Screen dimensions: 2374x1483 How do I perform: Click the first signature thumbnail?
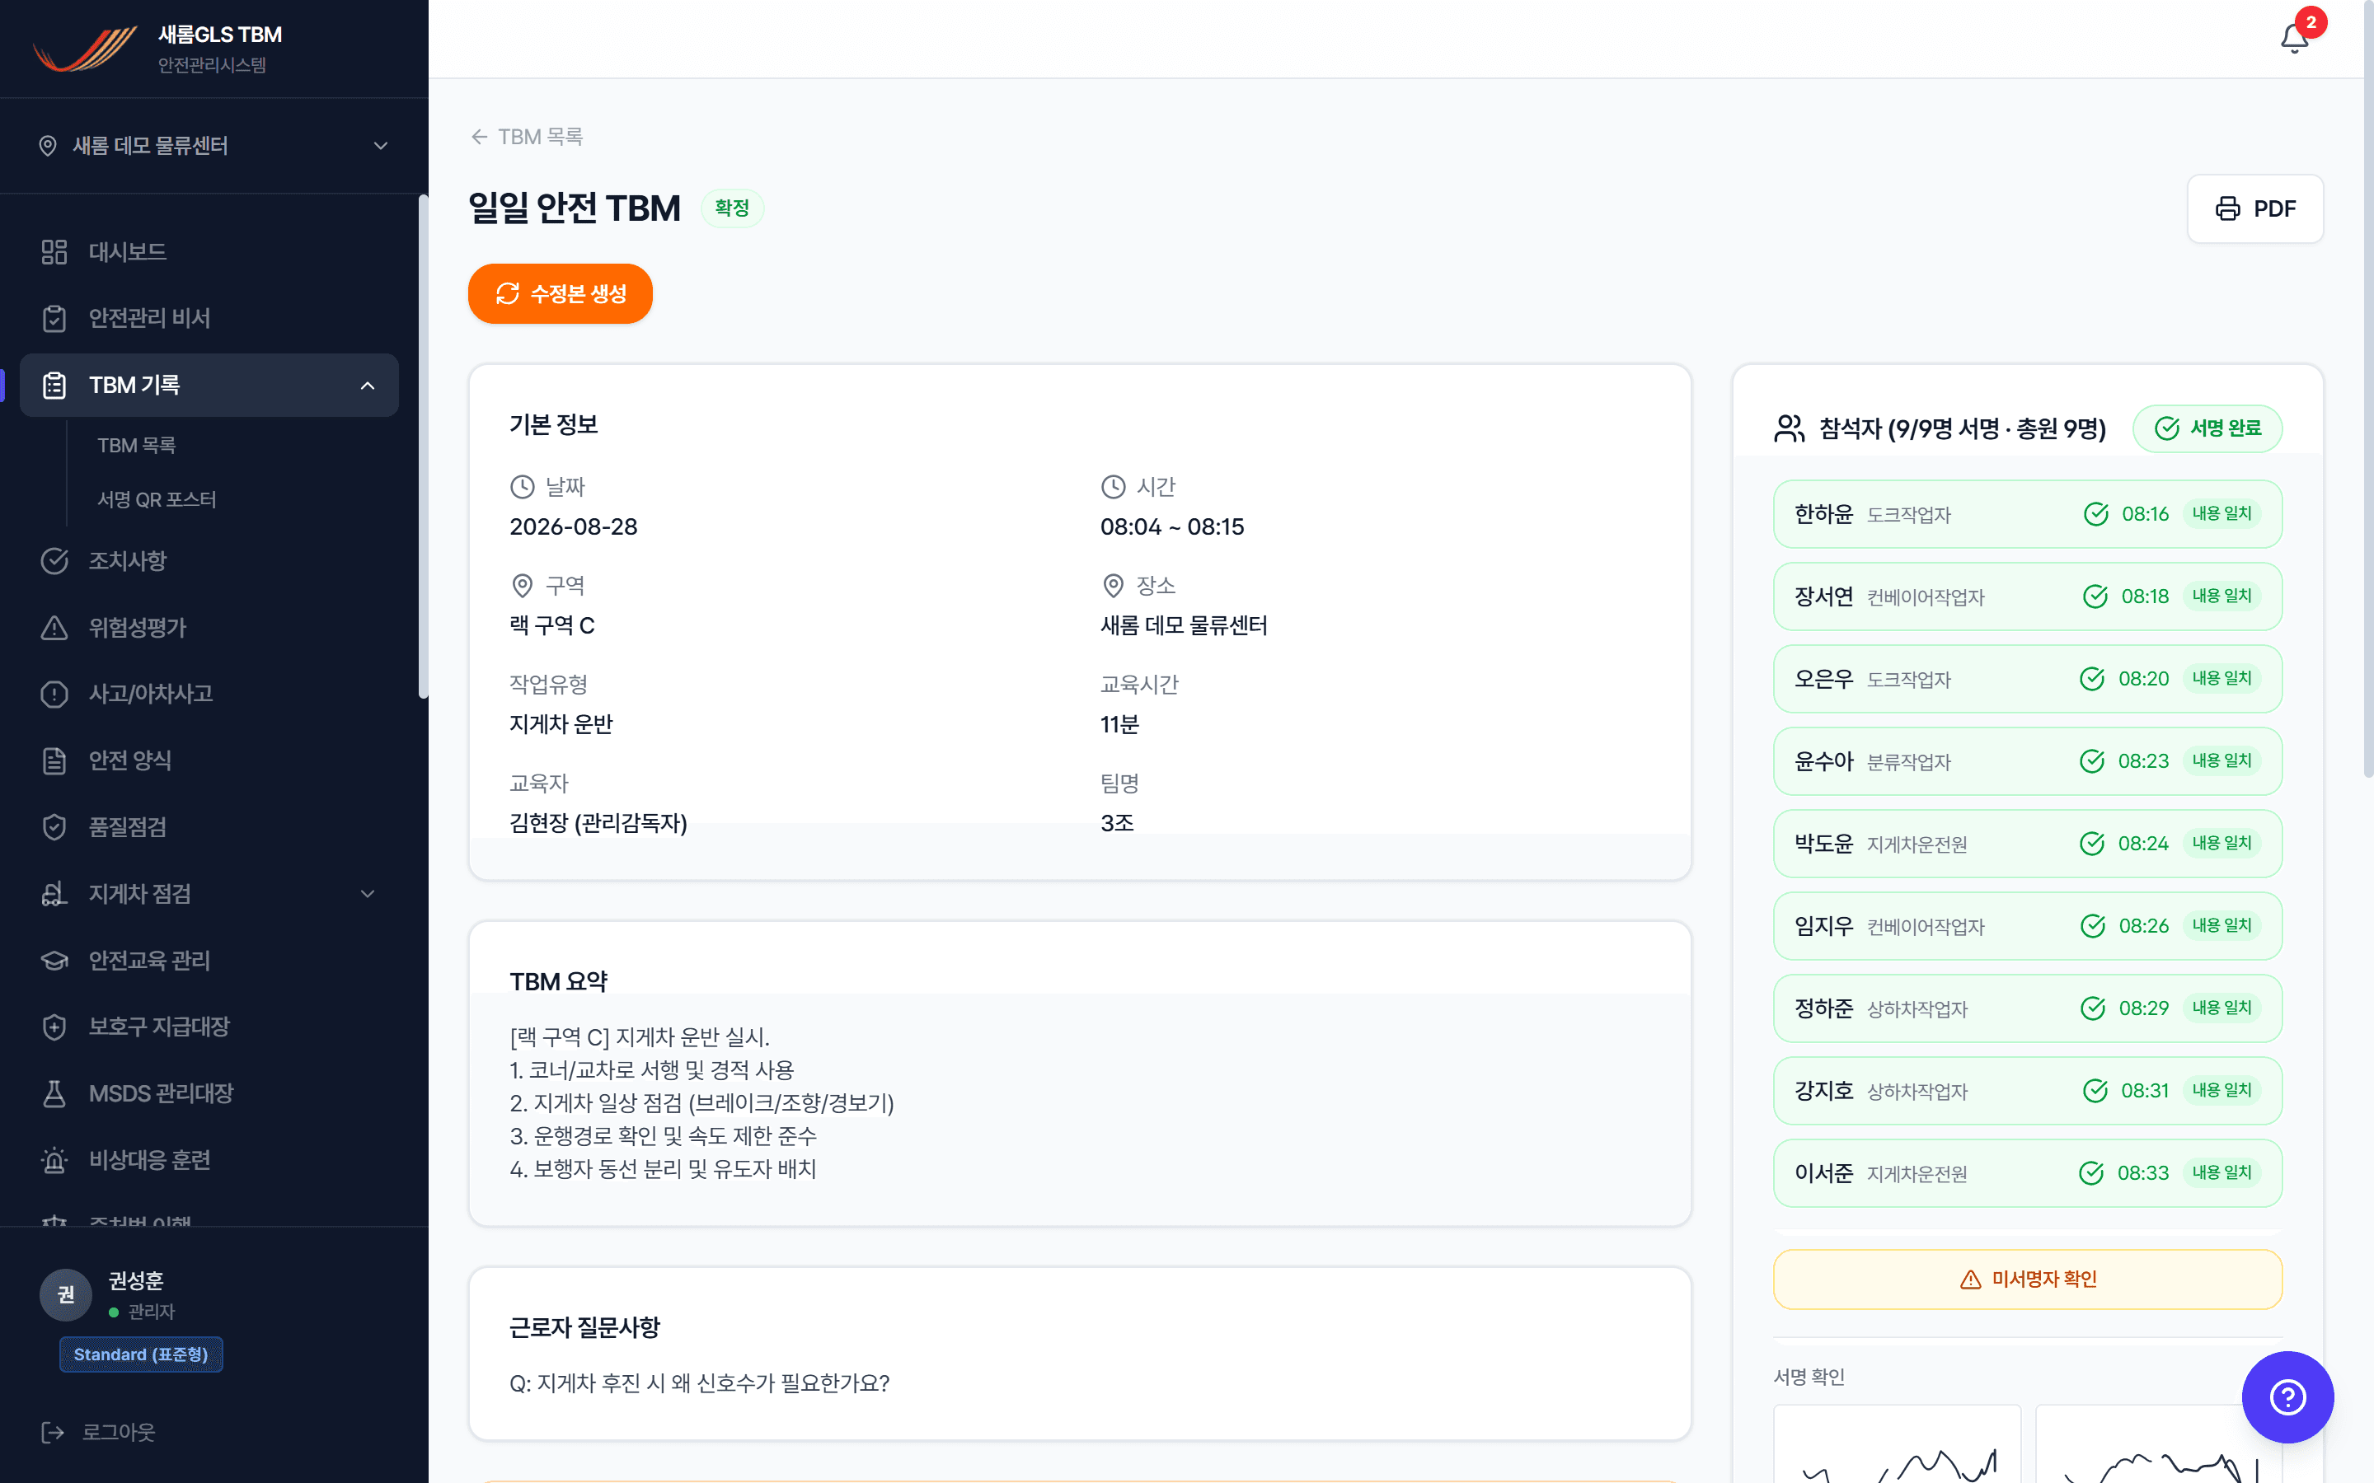click(x=1898, y=1443)
